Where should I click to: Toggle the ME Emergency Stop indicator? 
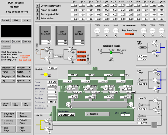click(x=2, y=52)
